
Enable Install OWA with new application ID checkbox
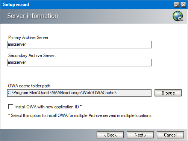(x=11, y=107)
